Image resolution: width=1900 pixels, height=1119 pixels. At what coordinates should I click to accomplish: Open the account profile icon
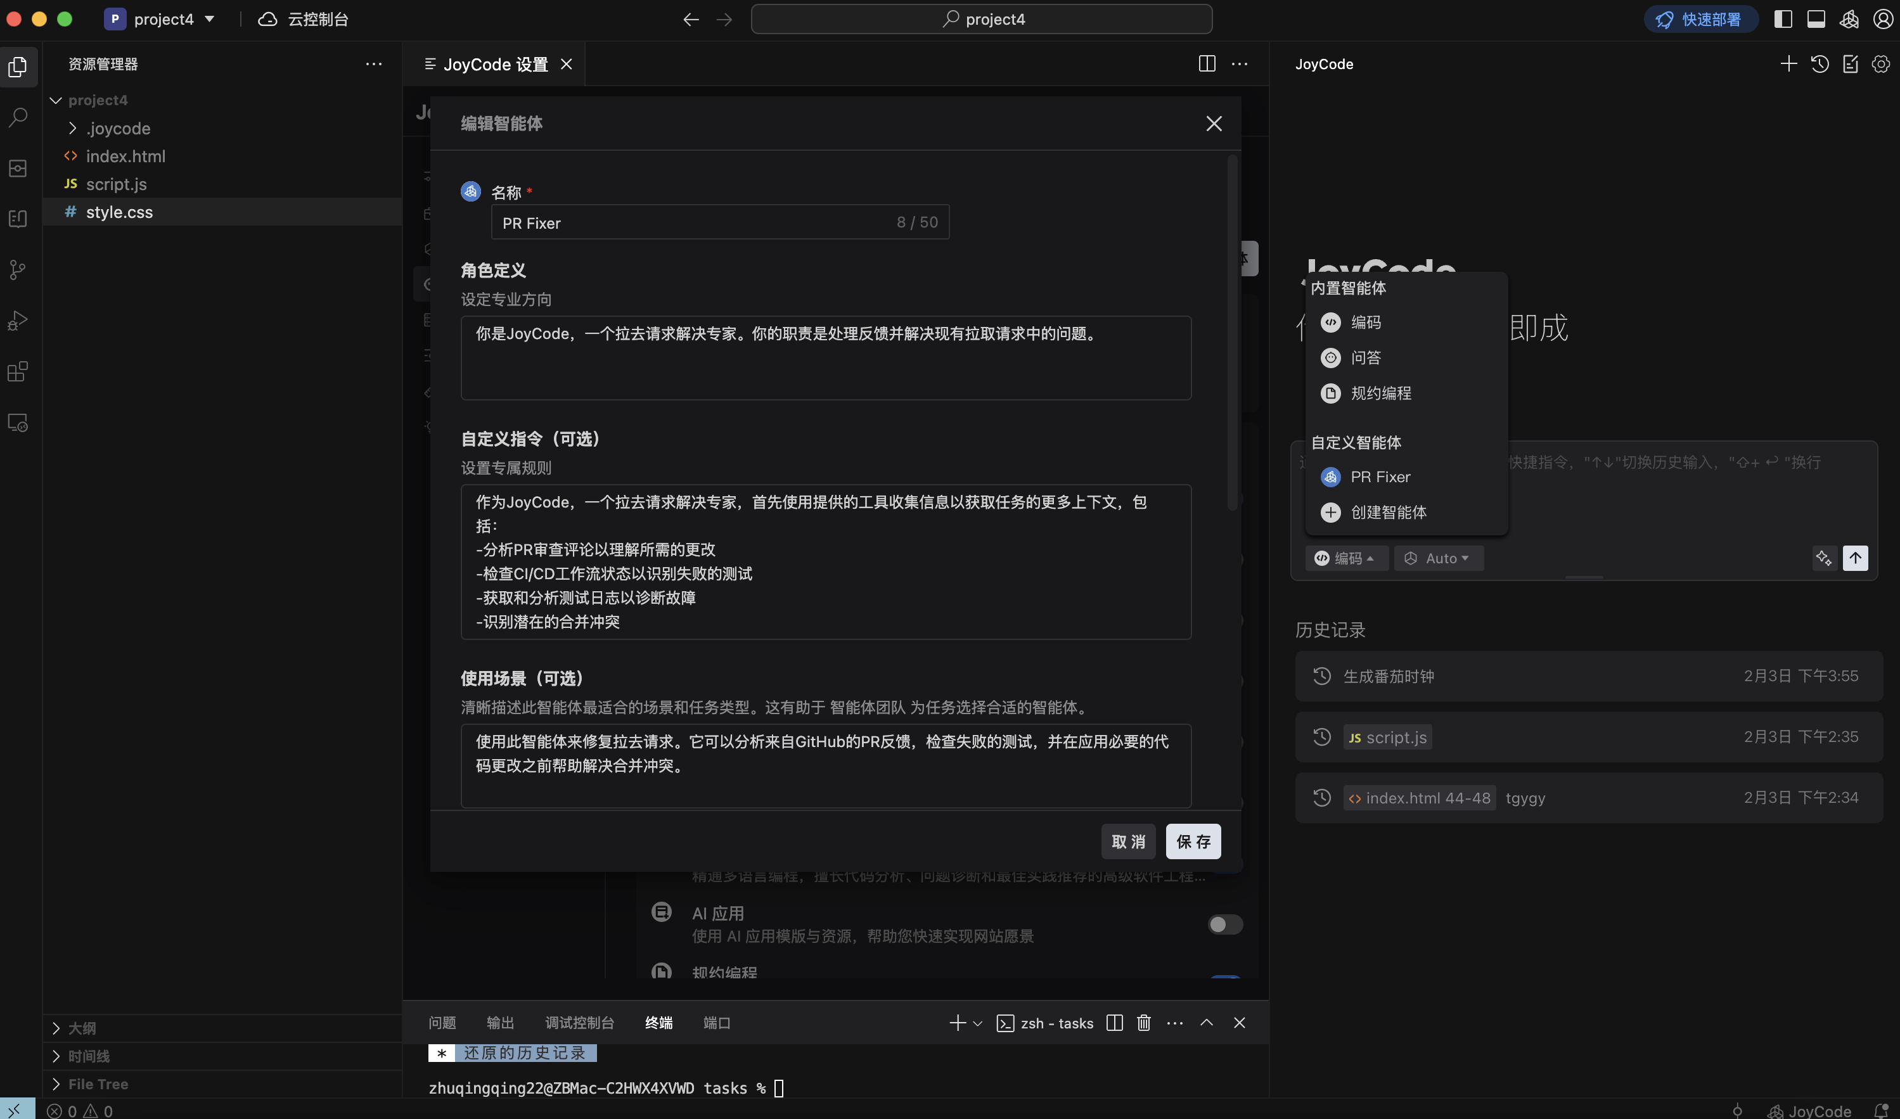click(1883, 19)
